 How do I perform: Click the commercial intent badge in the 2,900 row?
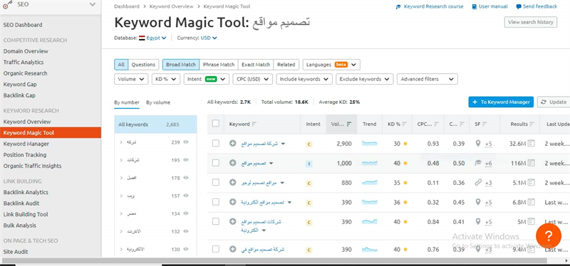click(309, 144)
